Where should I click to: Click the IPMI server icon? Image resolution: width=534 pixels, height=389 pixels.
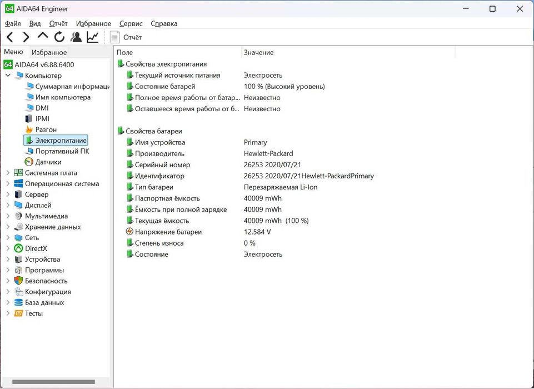pyautogui.click(x=29, y=119)
